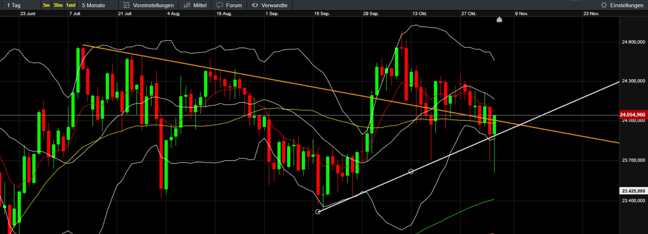
Task: Select the white trendline's starting handle
Action: tap(318, 212)
